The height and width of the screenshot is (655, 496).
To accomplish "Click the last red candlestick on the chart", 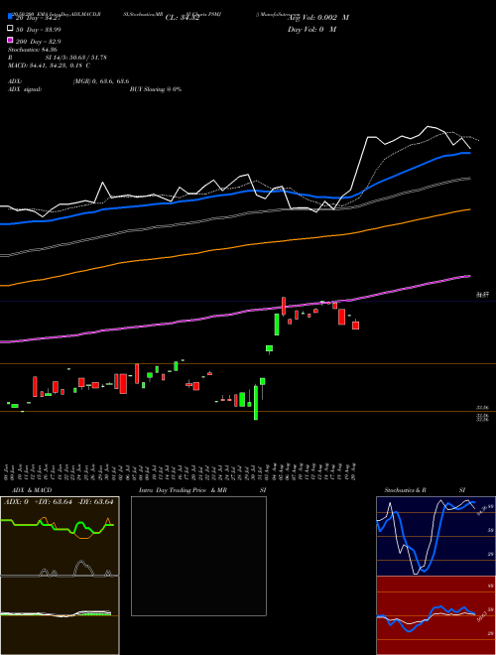I will (x=356, y=325).
